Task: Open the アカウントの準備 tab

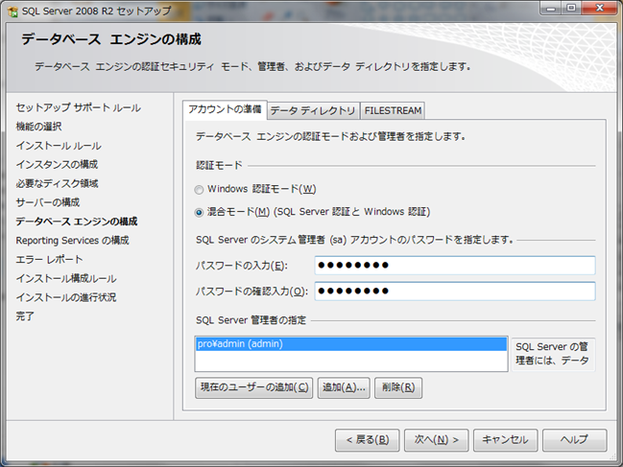Action: [x=225, y=109]
